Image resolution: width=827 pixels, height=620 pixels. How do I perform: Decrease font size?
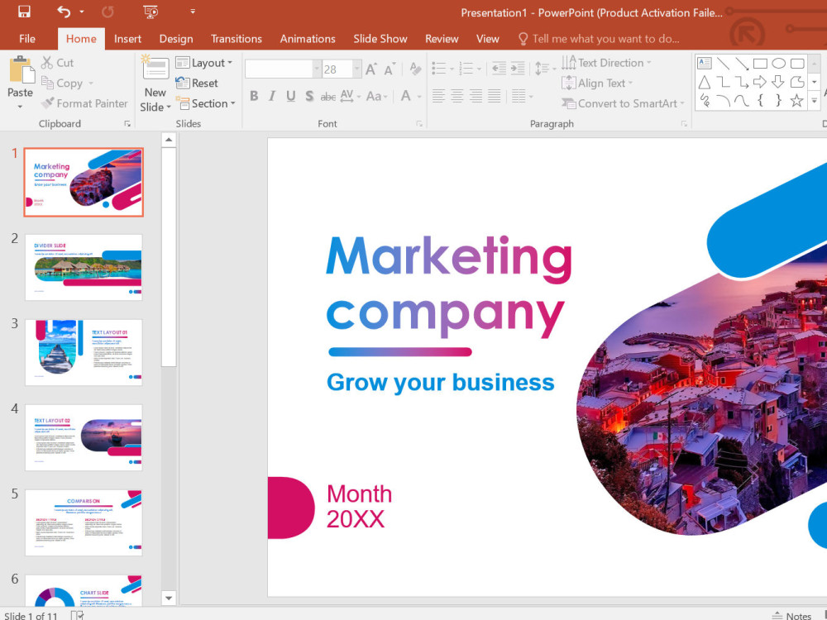point(390,69)
